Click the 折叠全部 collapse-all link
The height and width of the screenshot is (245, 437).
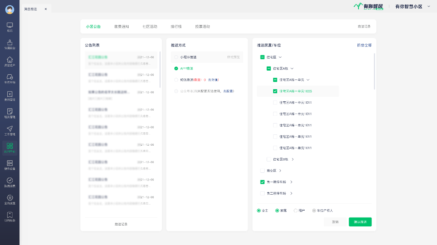point(364,45)
